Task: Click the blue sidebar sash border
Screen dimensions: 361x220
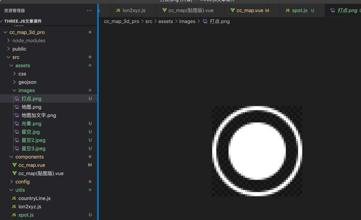Action: point(98,112)
